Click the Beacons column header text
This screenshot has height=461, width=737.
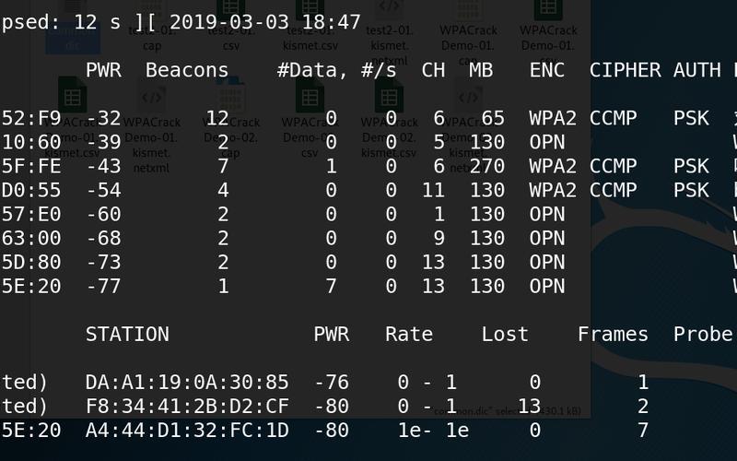click(187, 70)
